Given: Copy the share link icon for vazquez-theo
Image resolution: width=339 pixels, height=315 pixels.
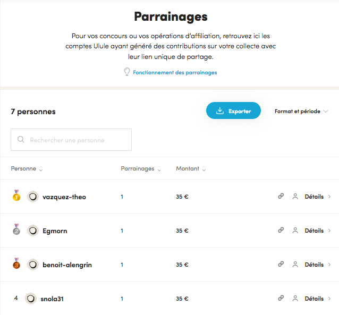Looking at the screenshot, I should pos(281,197).
